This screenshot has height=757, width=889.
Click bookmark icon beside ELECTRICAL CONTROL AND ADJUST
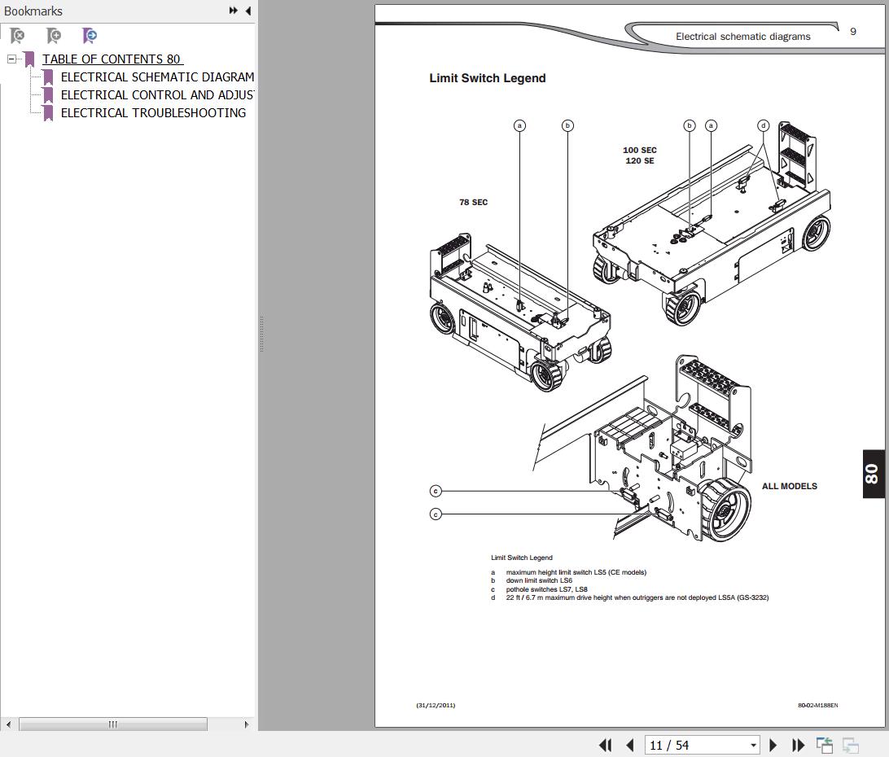[x=48, y=95]
